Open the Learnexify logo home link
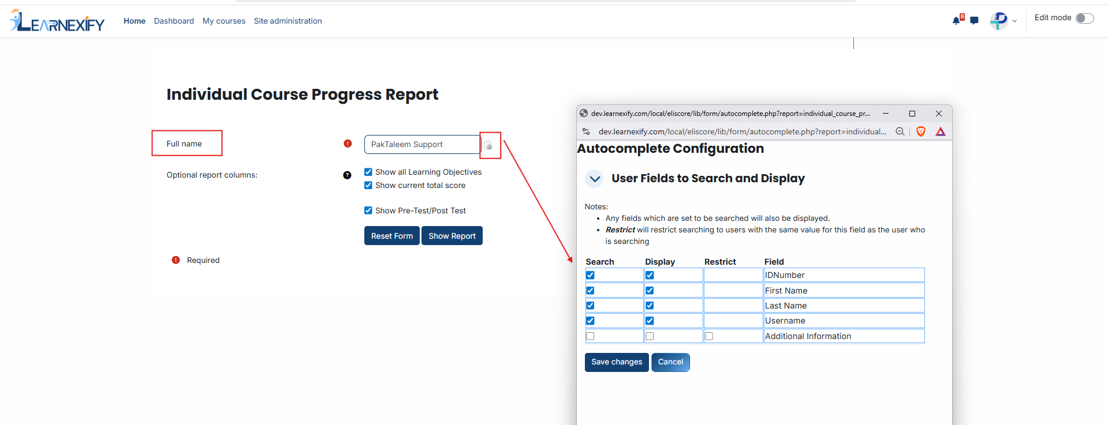The image size is (1108, 425). point(58,21)
